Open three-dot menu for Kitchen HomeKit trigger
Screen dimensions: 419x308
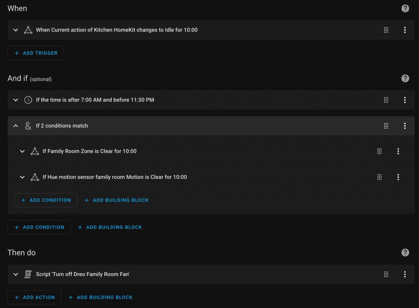pyautogui.click(x=405, y=30)
